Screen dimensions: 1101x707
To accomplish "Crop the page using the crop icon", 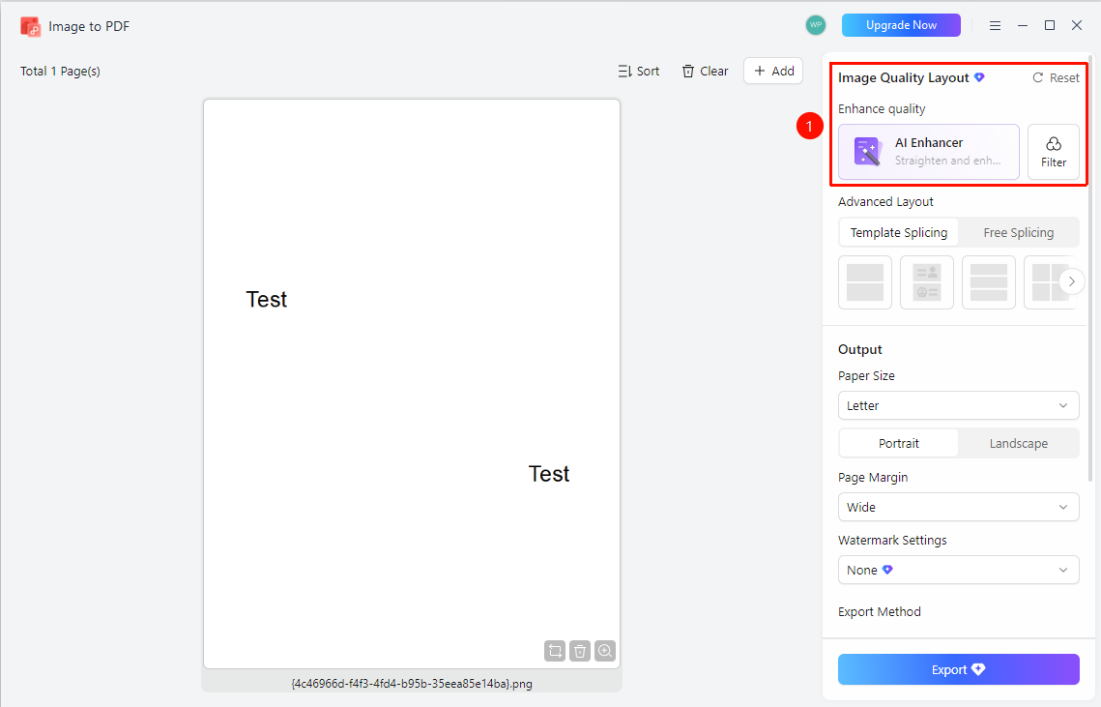I will pyautogui.click(x=555, y=651).
